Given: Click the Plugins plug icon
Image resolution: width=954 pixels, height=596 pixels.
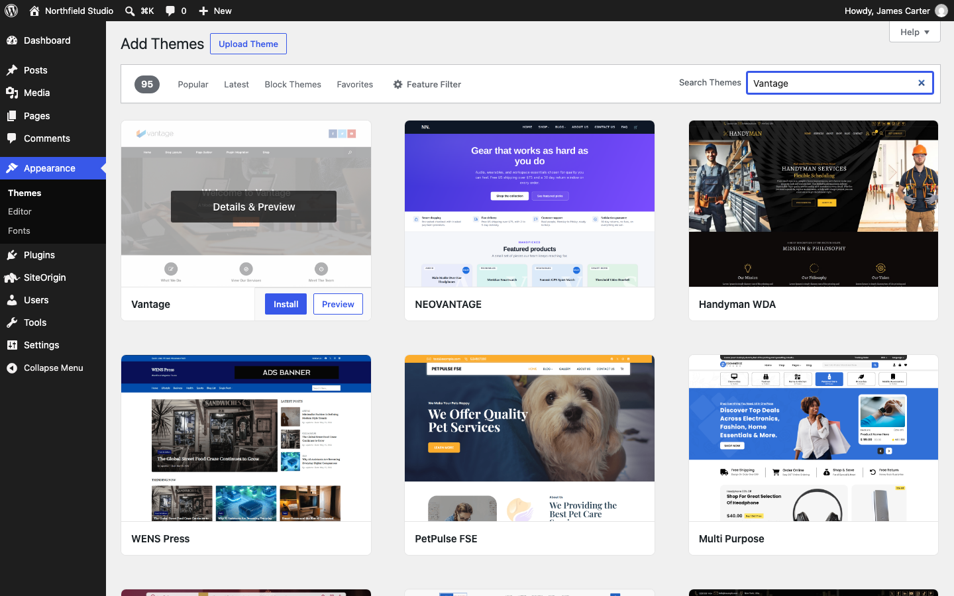Looking at the screenshot, I should pyautogui.click(x=12, y=255).
